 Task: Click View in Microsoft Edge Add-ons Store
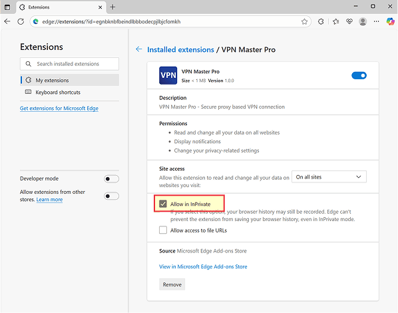point(203,266)
